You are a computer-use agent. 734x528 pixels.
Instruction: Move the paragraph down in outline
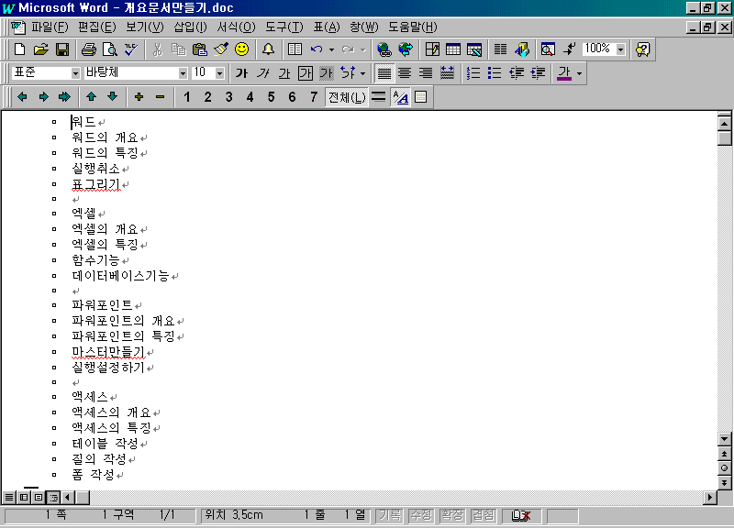(x=112, y=97)
